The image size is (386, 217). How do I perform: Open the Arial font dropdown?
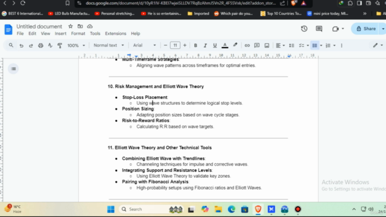point(145,45)
